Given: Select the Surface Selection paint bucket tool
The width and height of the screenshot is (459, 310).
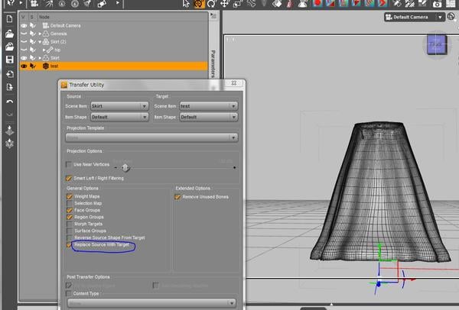Looking at the screenshot, I should (277, 4).
